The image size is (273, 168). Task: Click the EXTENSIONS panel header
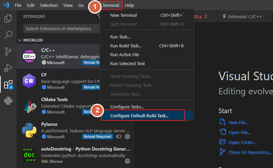click(x=34, y=16)
